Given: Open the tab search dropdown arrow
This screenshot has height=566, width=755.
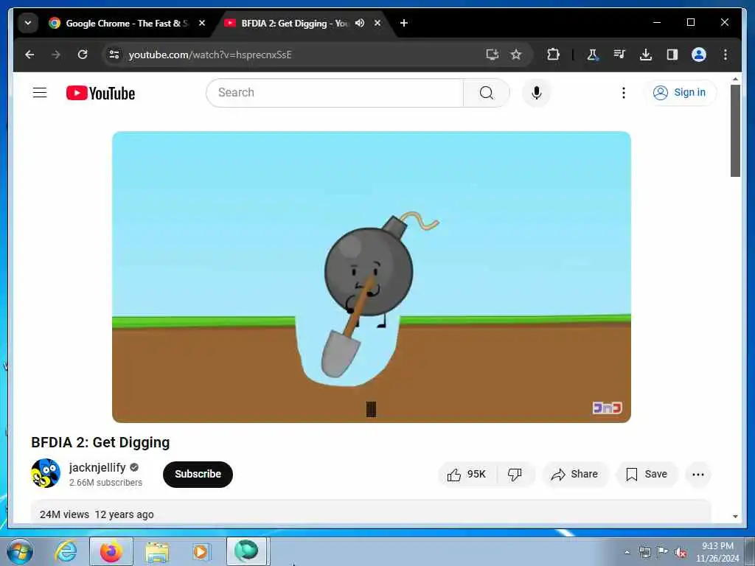Looking at the screenshot, I should coord(28,23).
